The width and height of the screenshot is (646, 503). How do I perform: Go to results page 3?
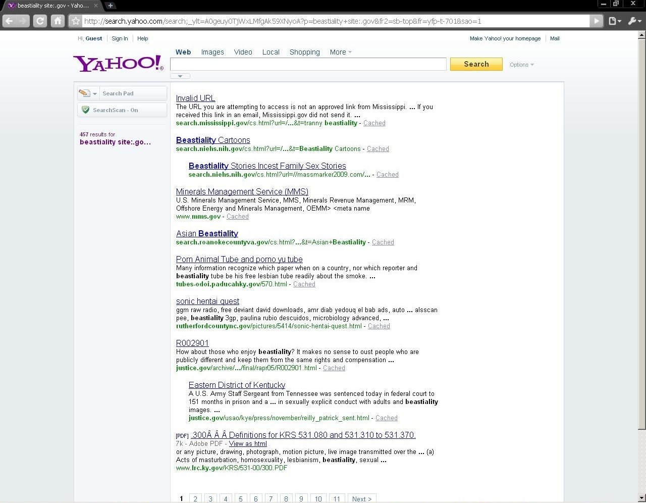pyautogui.click(x=210, y=498)
